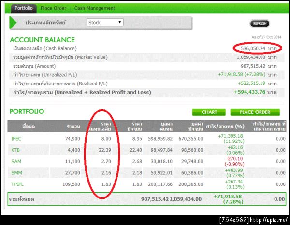
Task: Click SMM current price 2.18
Action: (137, 173)
